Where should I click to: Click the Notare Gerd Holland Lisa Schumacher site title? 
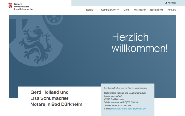pos(24,6)
